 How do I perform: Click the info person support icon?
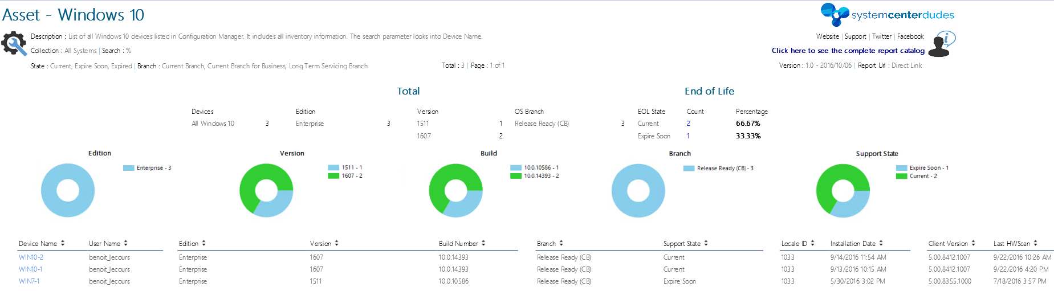[942, 44]
